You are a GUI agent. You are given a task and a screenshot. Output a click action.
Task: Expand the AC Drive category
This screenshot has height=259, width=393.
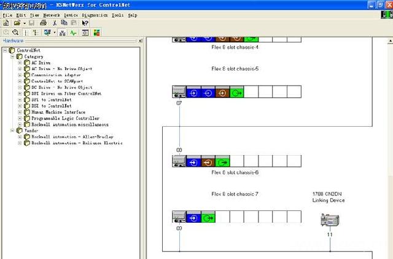click(x=20, y=63)
